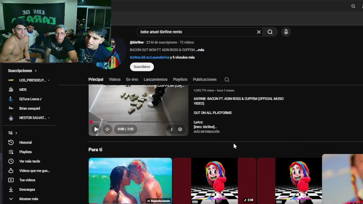
Task: Switch to the Publicaciones tab
Action: pyautogui.click(x=205, y=80)
